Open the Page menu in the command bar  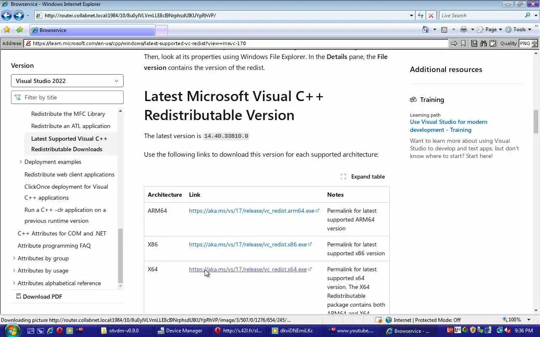point(489,29)
